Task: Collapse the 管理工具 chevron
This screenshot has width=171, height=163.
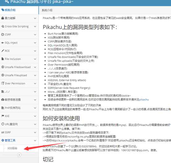Action: (35, 140)
